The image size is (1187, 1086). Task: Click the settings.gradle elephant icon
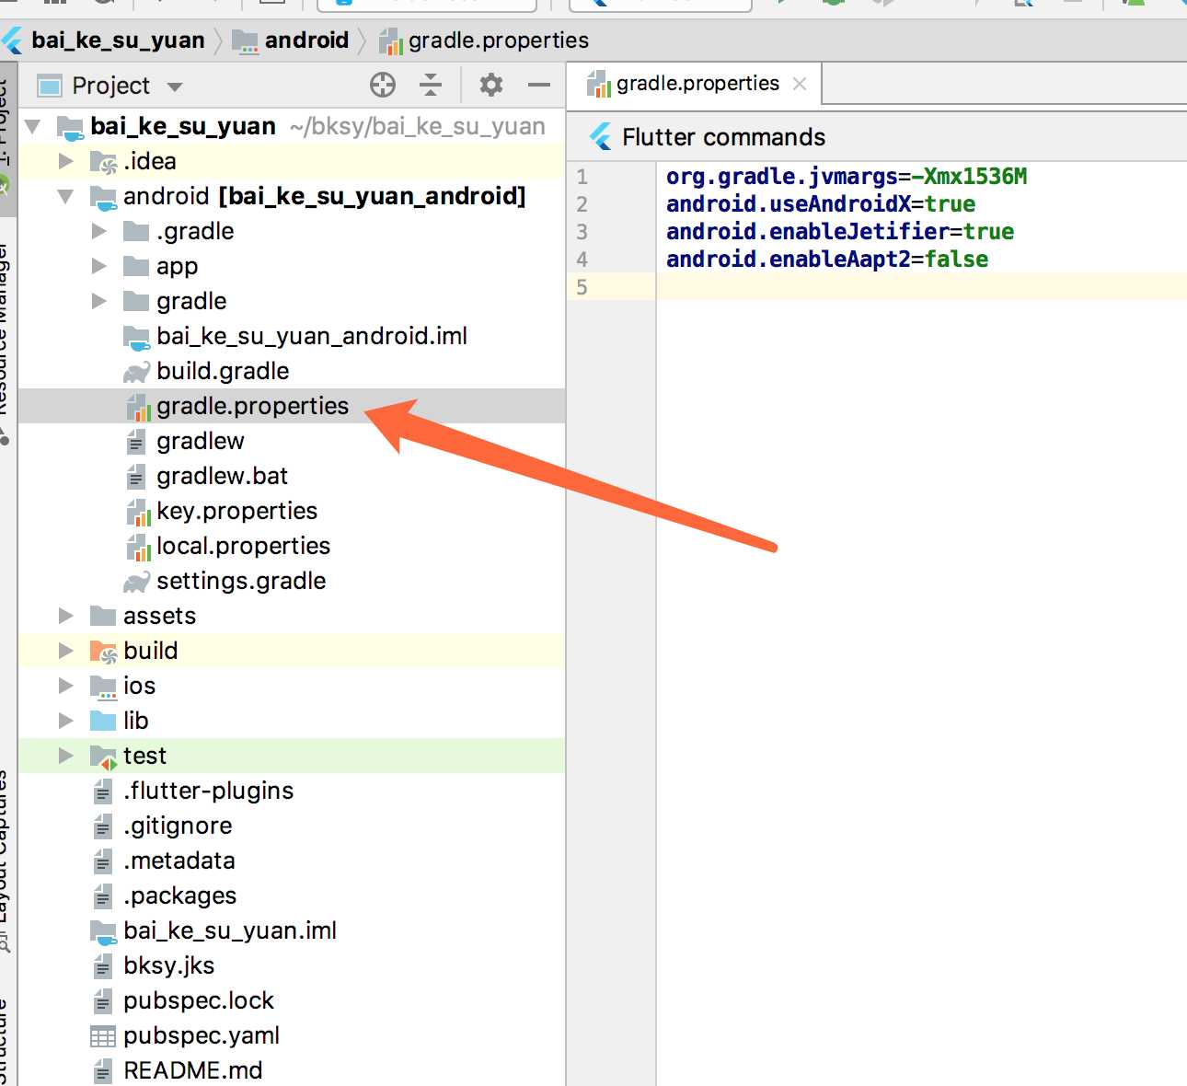pyautogui.click(x=136, y=582)
